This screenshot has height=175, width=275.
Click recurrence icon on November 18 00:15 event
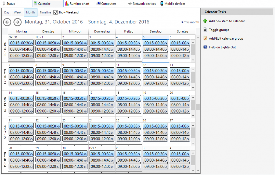tap(139, 99)
